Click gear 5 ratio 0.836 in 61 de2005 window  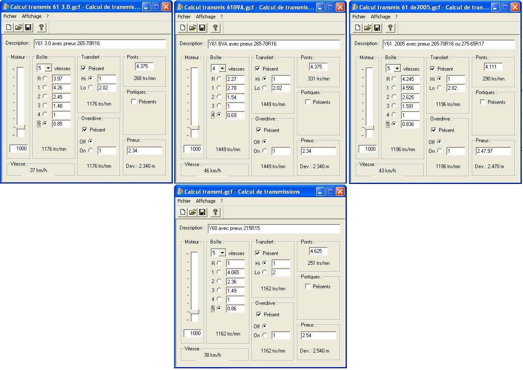[x=410, y=124]
